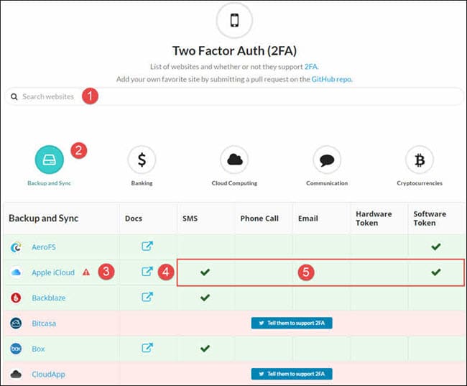467x386 pixels.
Task: Open the Banking dollar-sign category icon
Action: 142,160
